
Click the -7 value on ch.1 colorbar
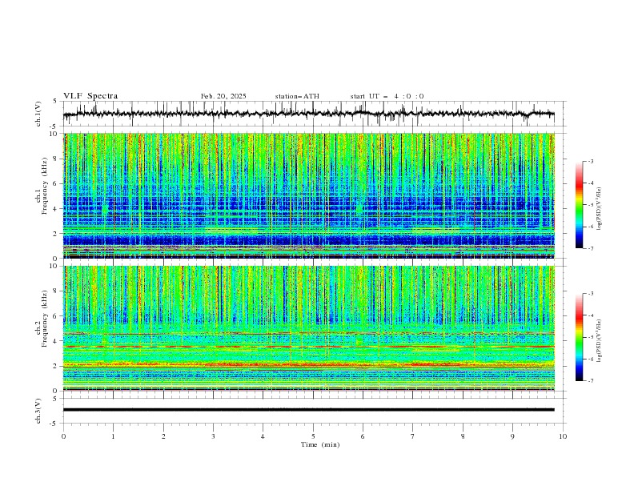click(x=591, y=249)
